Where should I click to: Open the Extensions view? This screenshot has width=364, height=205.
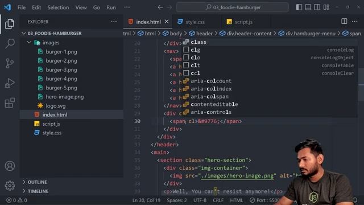10,102
